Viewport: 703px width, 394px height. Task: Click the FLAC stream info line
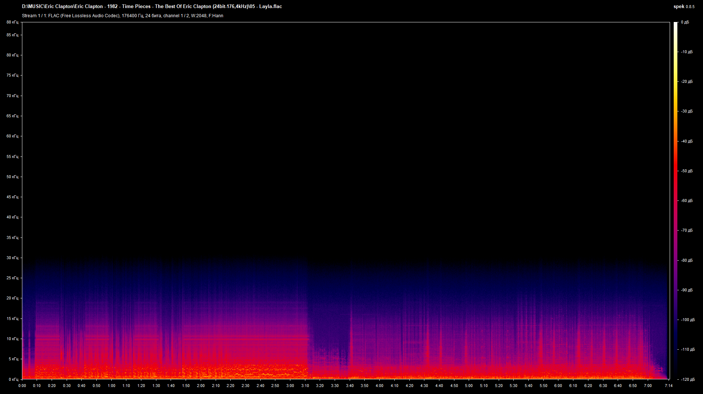tap(123, 16)
